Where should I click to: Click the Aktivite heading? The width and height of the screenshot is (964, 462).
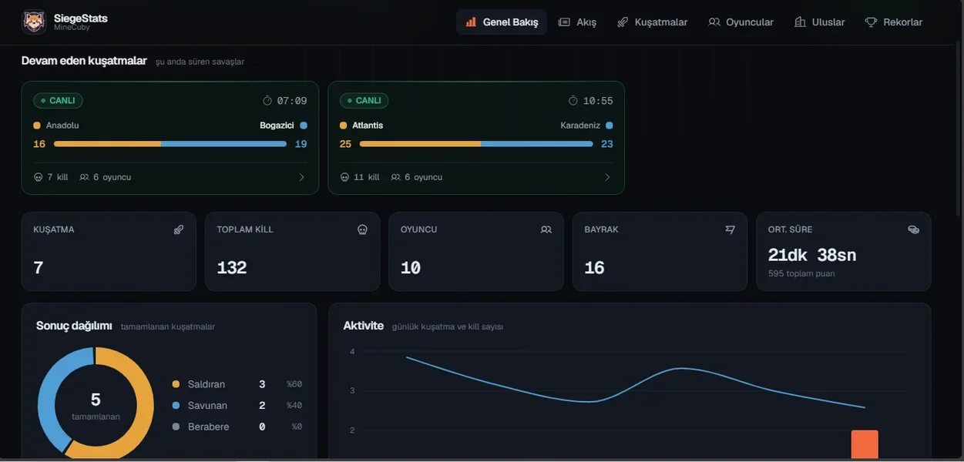click(x=364, y=326)
